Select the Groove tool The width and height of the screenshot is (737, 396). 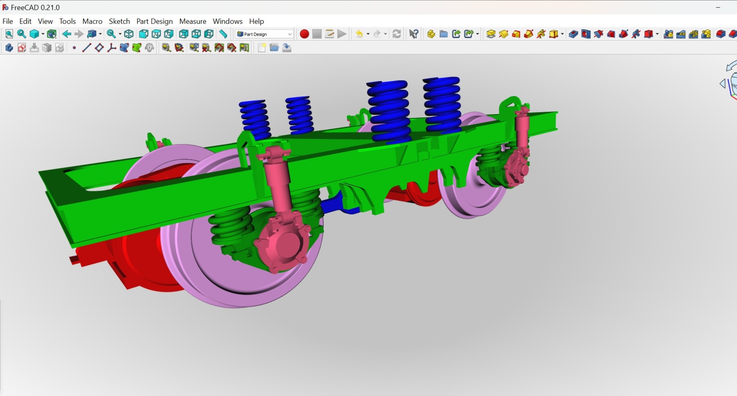pos(599,34)
